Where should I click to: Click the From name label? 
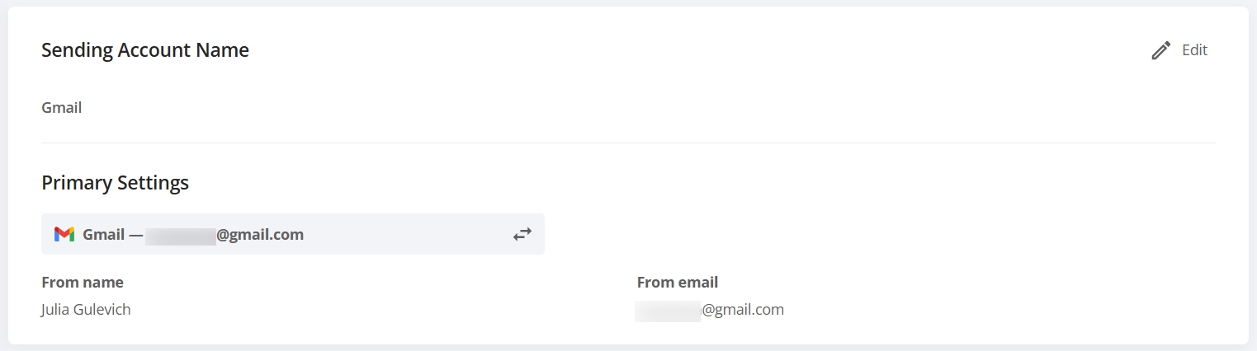click(x=83, y=283)
